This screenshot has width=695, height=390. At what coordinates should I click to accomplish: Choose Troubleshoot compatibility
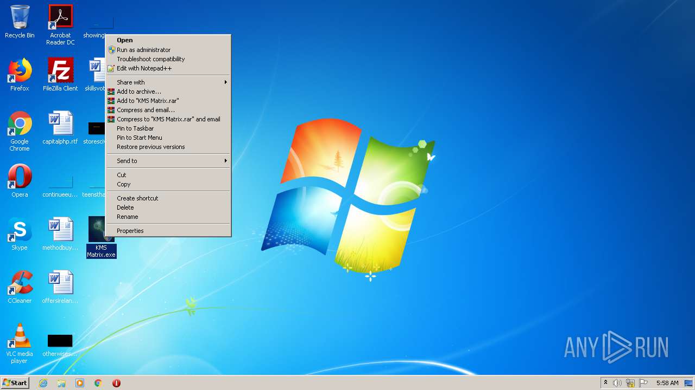(168, 59)
